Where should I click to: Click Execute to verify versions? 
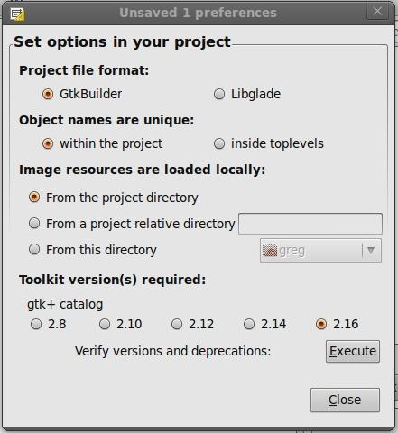(x=353, y=351)
